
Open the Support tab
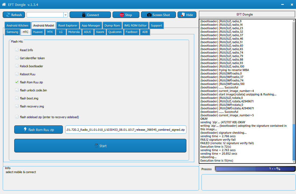(156, 25)
